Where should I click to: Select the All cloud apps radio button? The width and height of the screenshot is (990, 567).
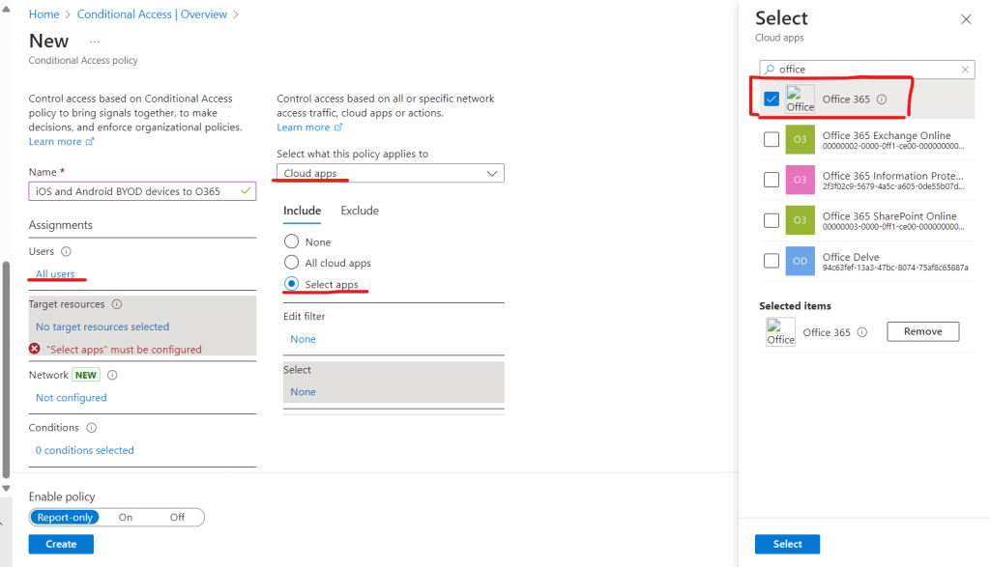tap(291, 263)
